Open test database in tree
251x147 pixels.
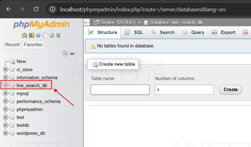point(20,117)
